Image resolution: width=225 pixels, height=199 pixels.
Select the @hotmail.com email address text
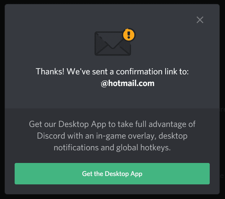[127, 83]
